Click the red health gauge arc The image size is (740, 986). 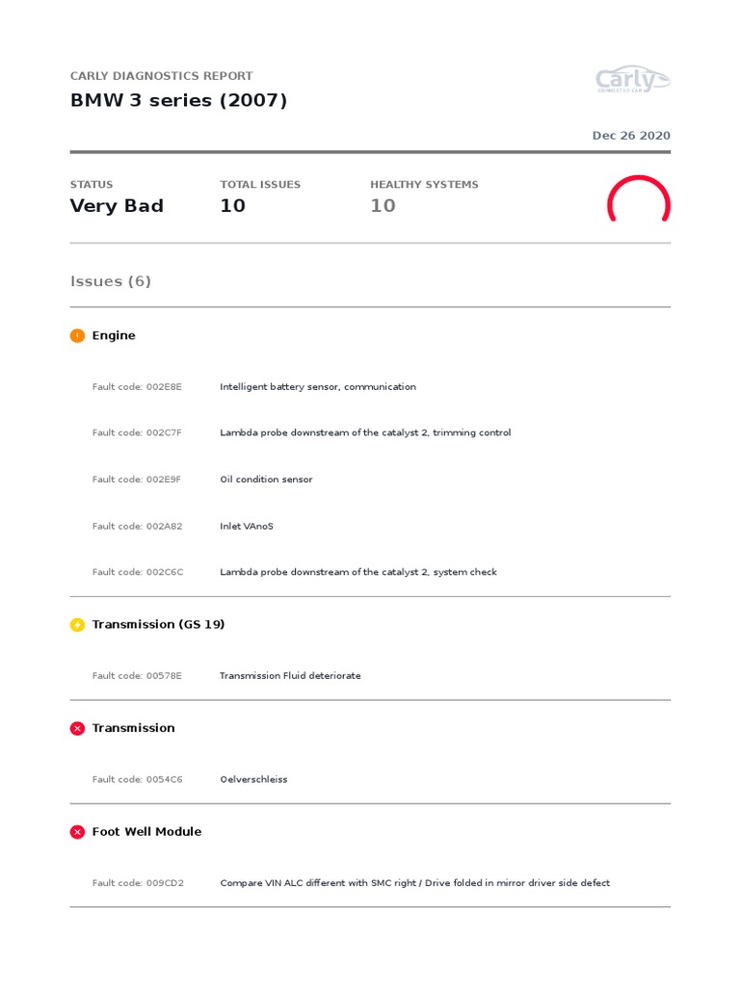click(x=639, y=198)
